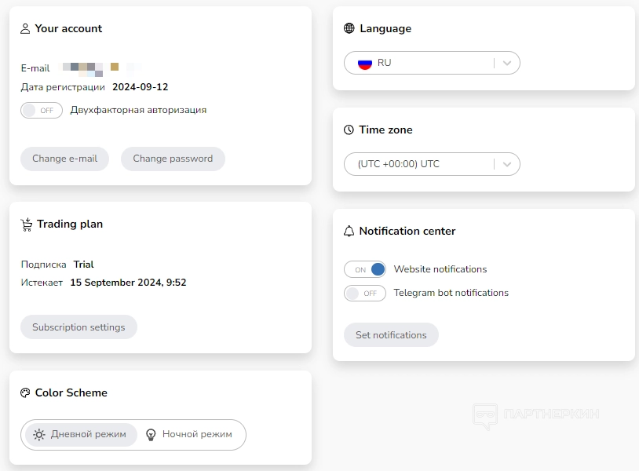The width and height of the screenshot is (639, 471).
Task: Click the user icon beside Your account
Action: click(x=25, y=29)
